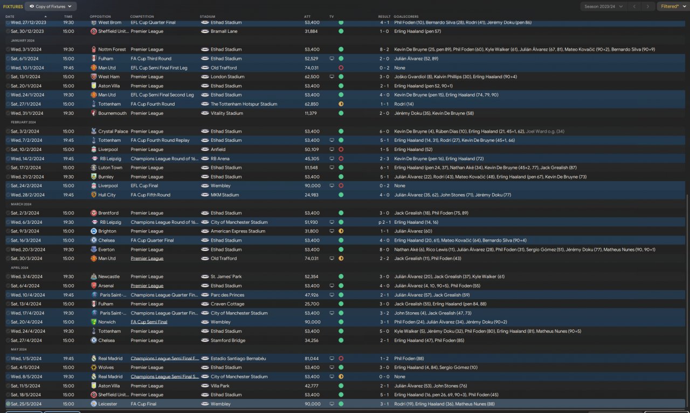This screenshot has height=413, width=690.
Task: Go to the next season with the right arrow
Action: [x=648, y=6]
